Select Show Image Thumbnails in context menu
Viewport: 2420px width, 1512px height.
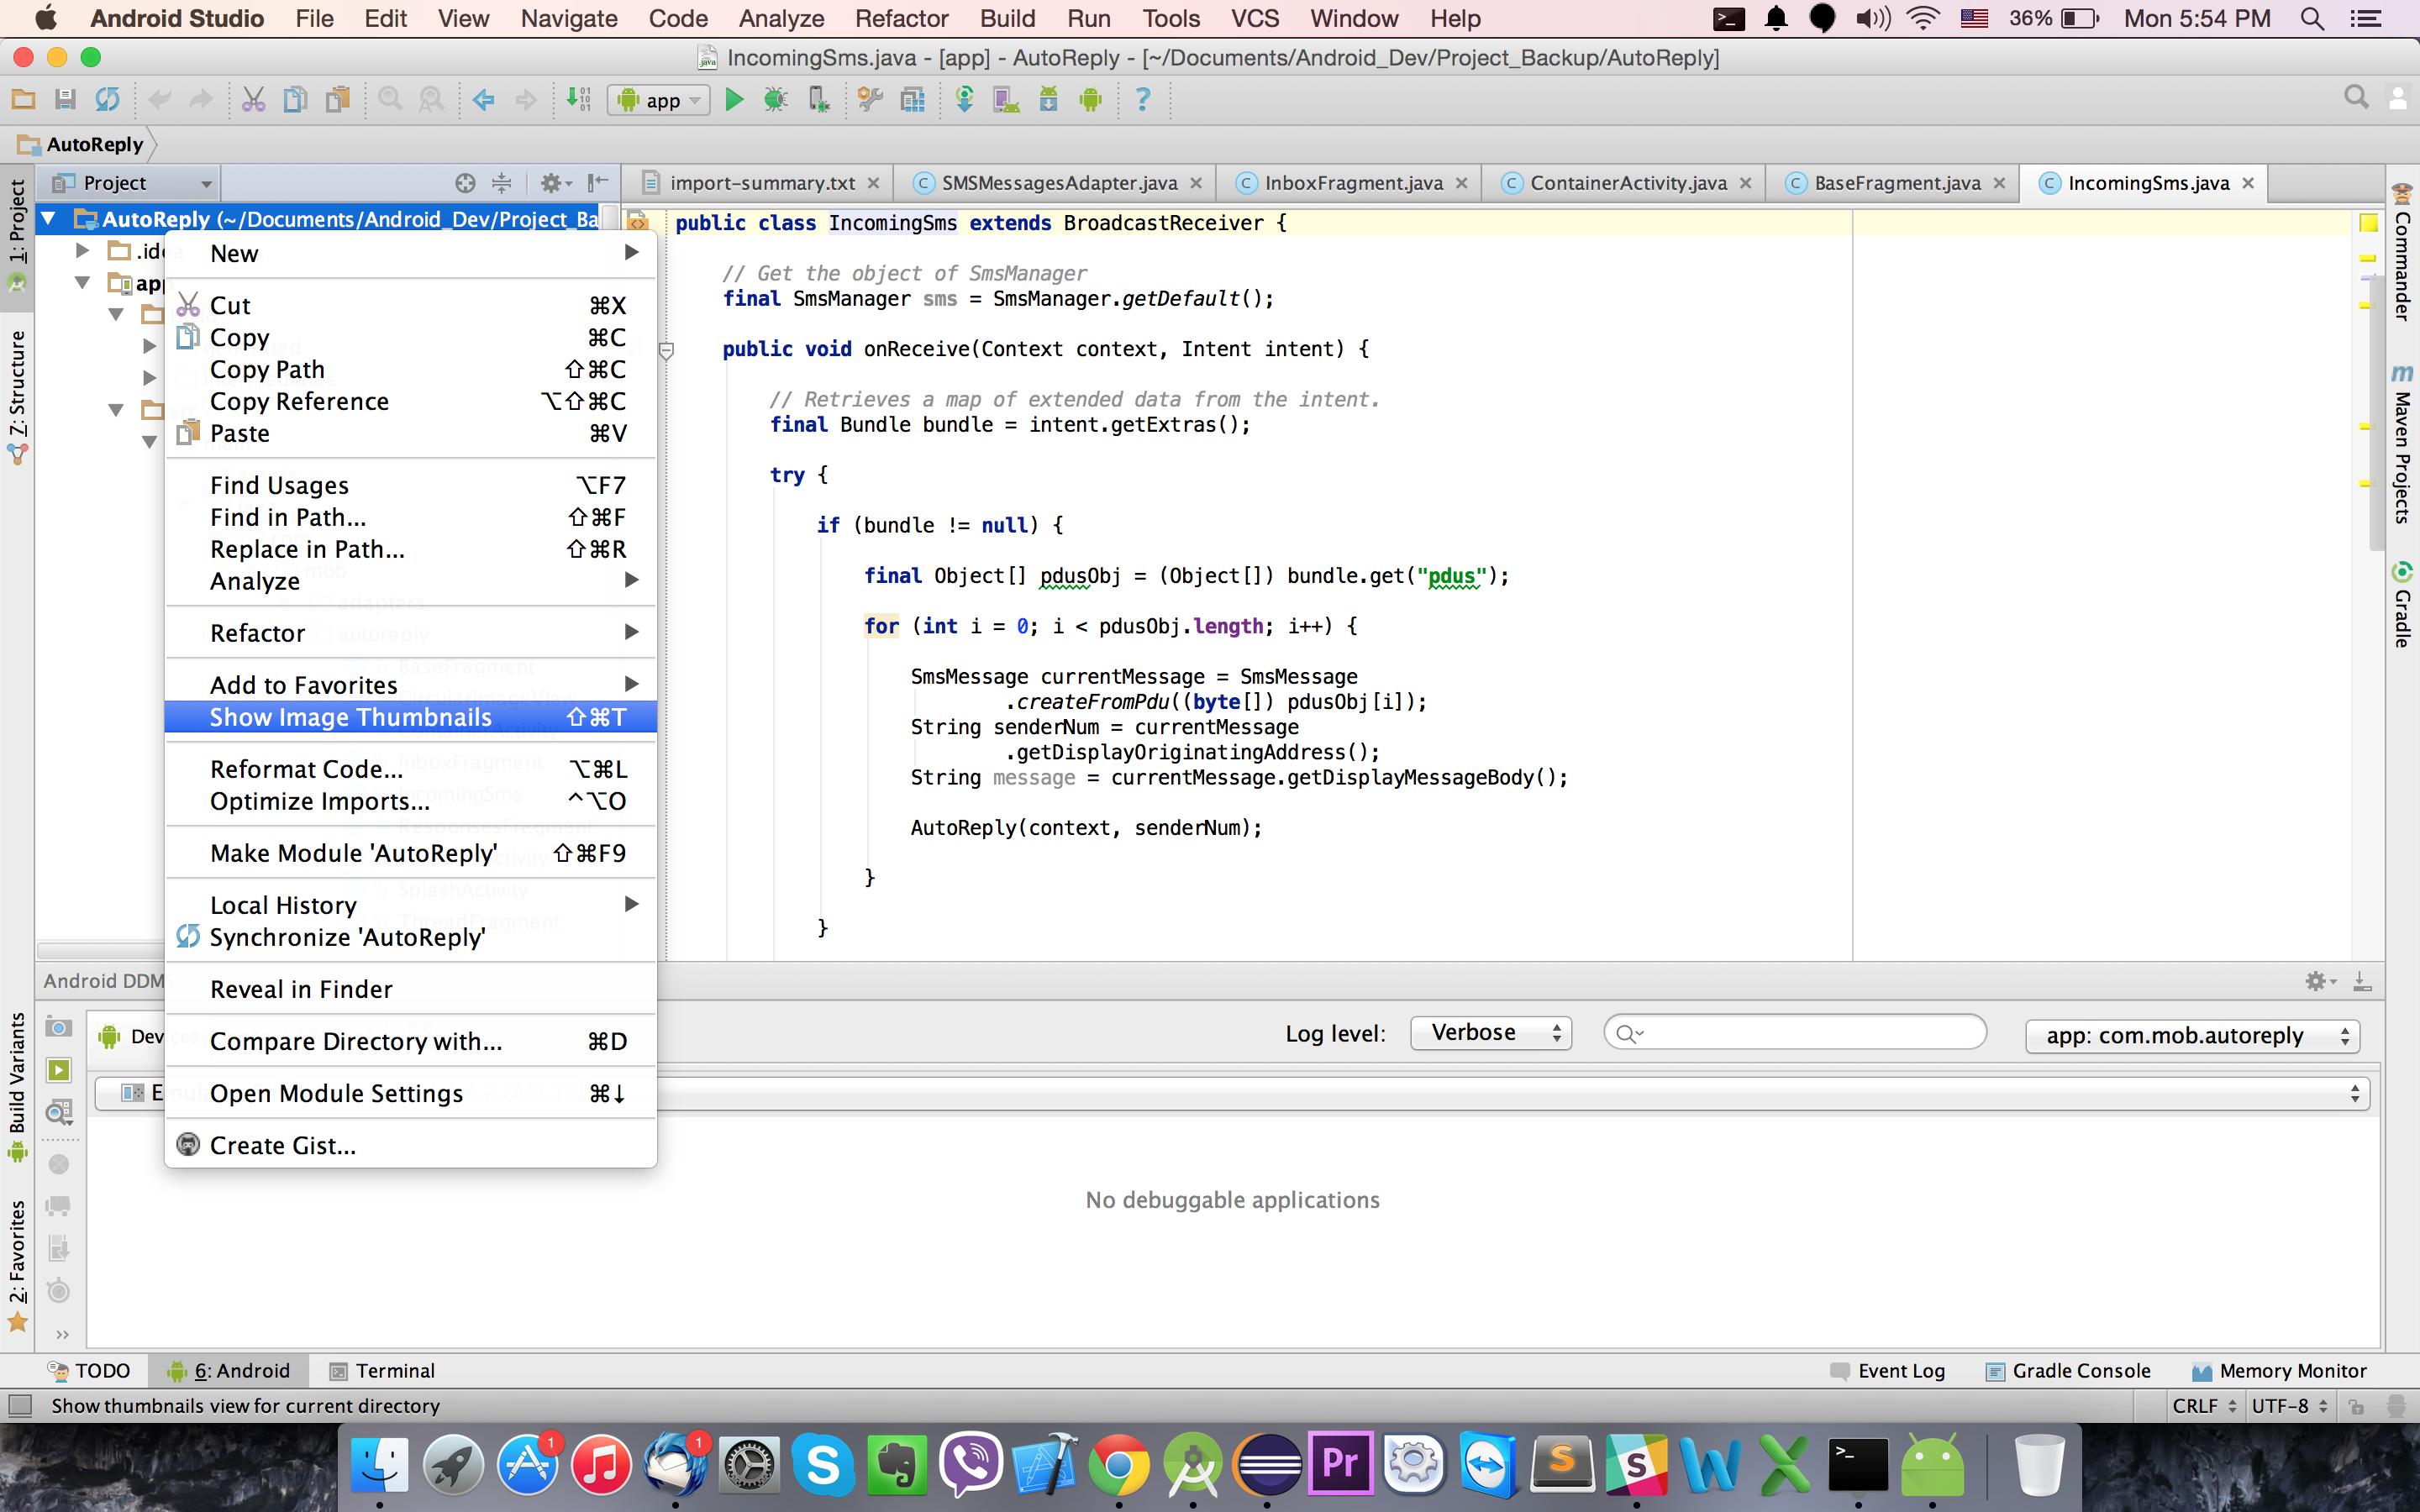pyautogui.click(x=349, y=717)
